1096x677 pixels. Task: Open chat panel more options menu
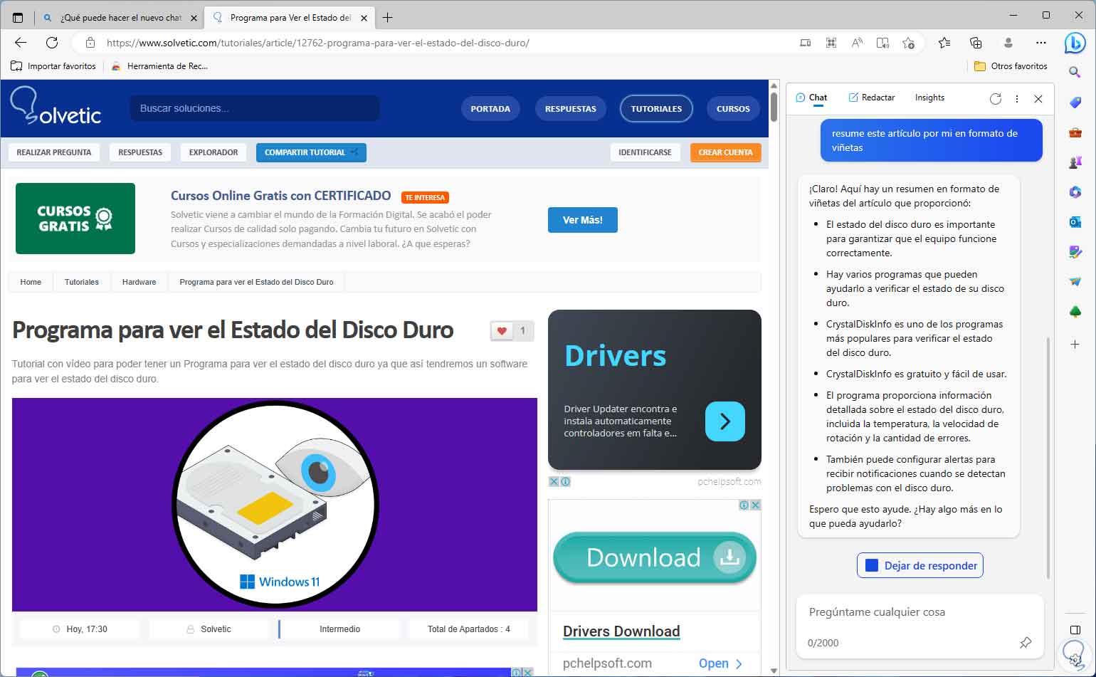pos(1017,99)
